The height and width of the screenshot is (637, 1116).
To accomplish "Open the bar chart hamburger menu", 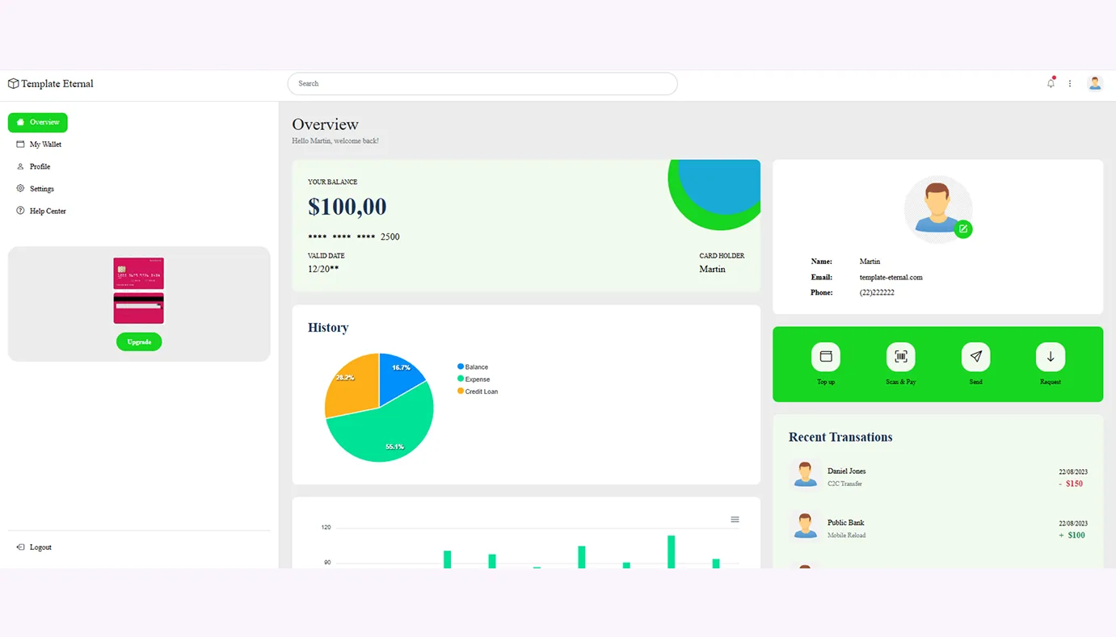I will tap(735, 519).
